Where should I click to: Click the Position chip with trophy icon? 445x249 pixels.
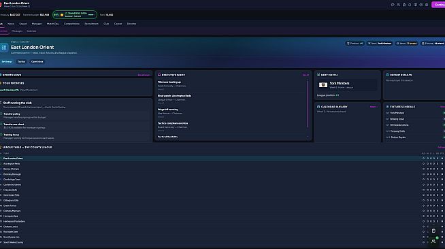point(355,44)
